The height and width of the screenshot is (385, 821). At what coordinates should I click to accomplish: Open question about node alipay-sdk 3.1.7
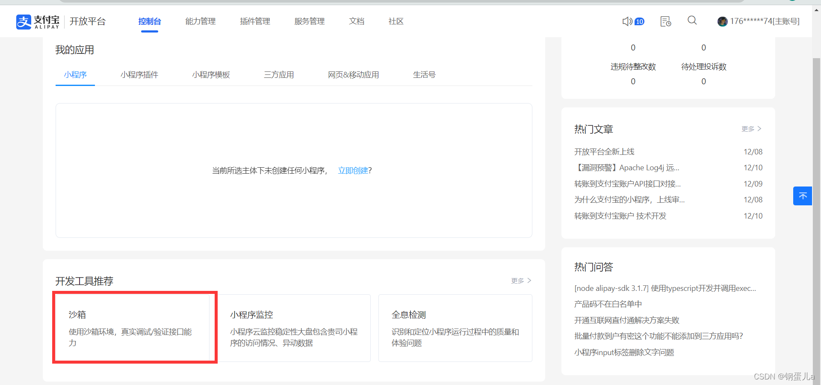point(665,288)
